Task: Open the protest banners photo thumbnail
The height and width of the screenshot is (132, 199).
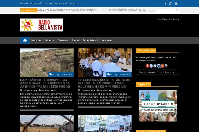Action: (105, 123)
